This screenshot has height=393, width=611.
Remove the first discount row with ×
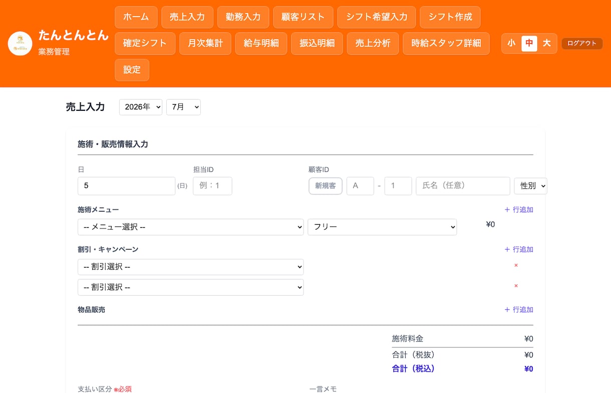pyautogui.click(x=516, y=265)
